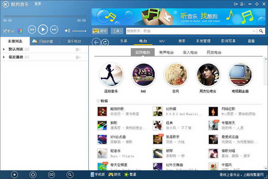Open the 手机版 mobile version link
The width and height of the screenshot is (268, 179).
[97, 174]
